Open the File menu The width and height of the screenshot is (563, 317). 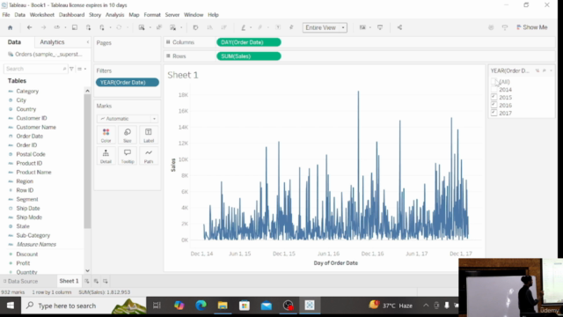pyautogui.click(x=6, y=15)
